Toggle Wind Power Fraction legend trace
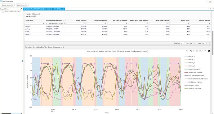 pos(193,82)
